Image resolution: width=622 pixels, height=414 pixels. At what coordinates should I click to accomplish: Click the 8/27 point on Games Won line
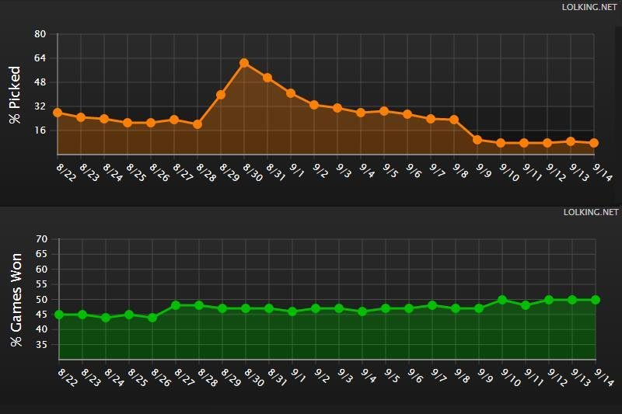pos(176,305)
